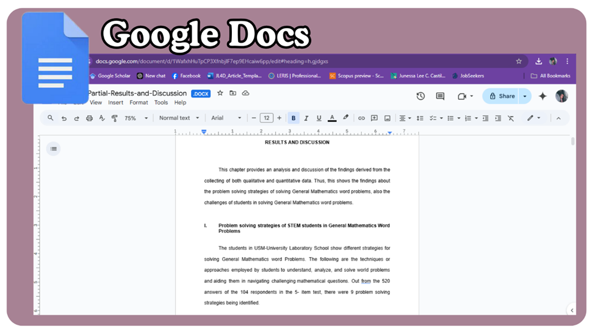Star the Partial-Results-and-Discussion document
Viewport: 595px width, 334px height.
[220, 93]
